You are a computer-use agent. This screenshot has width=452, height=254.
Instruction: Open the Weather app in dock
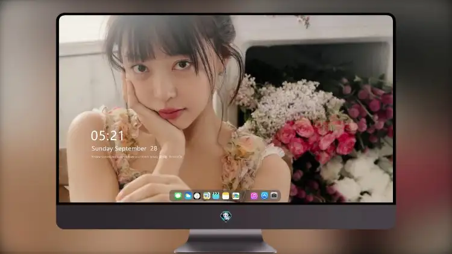coord(187,196)
